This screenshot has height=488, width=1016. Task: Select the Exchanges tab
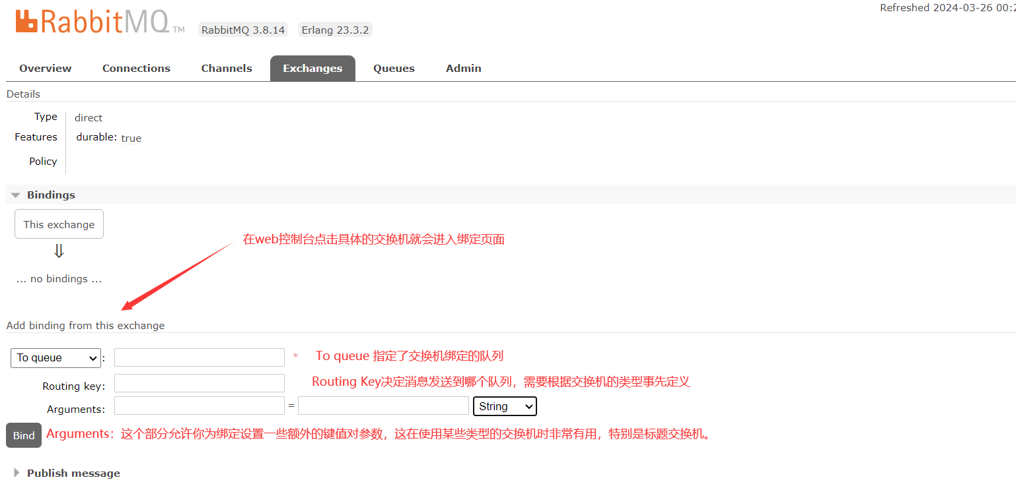pos(312,69)
